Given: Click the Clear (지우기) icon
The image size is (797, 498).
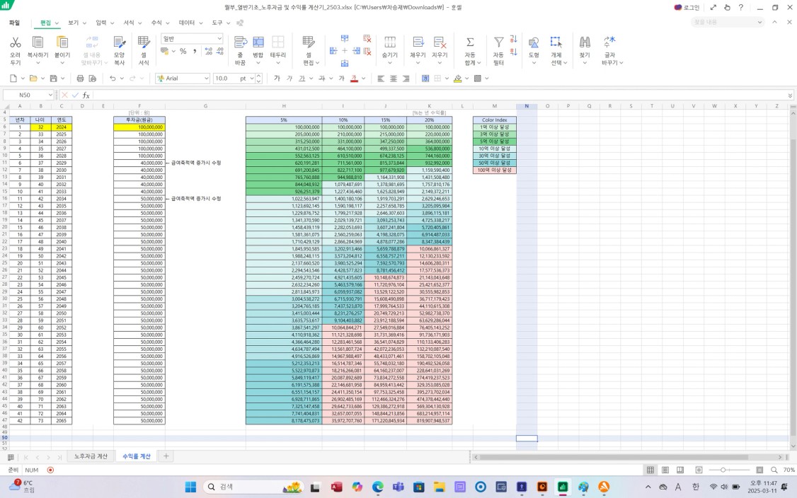Looking at the screenshot, I should click(x=440, y=42).
